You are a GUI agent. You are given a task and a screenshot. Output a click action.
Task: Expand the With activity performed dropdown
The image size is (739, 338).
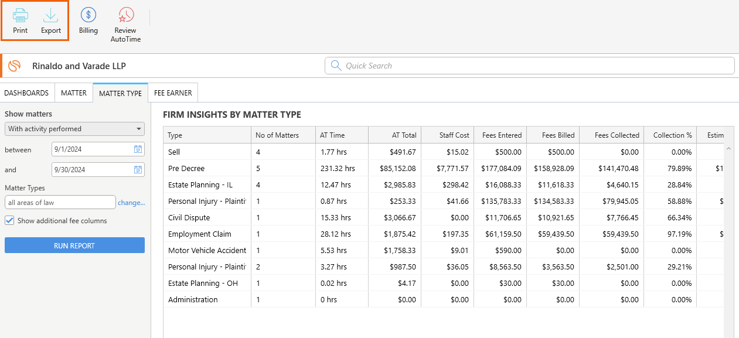74,129
